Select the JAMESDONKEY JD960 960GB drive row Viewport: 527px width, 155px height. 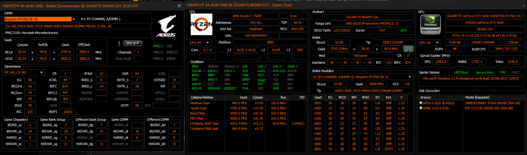(x=471, y=103)
